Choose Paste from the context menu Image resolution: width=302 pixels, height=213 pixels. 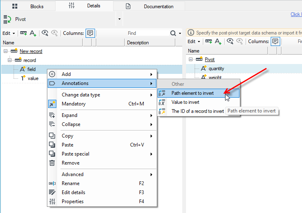point(102,145)
